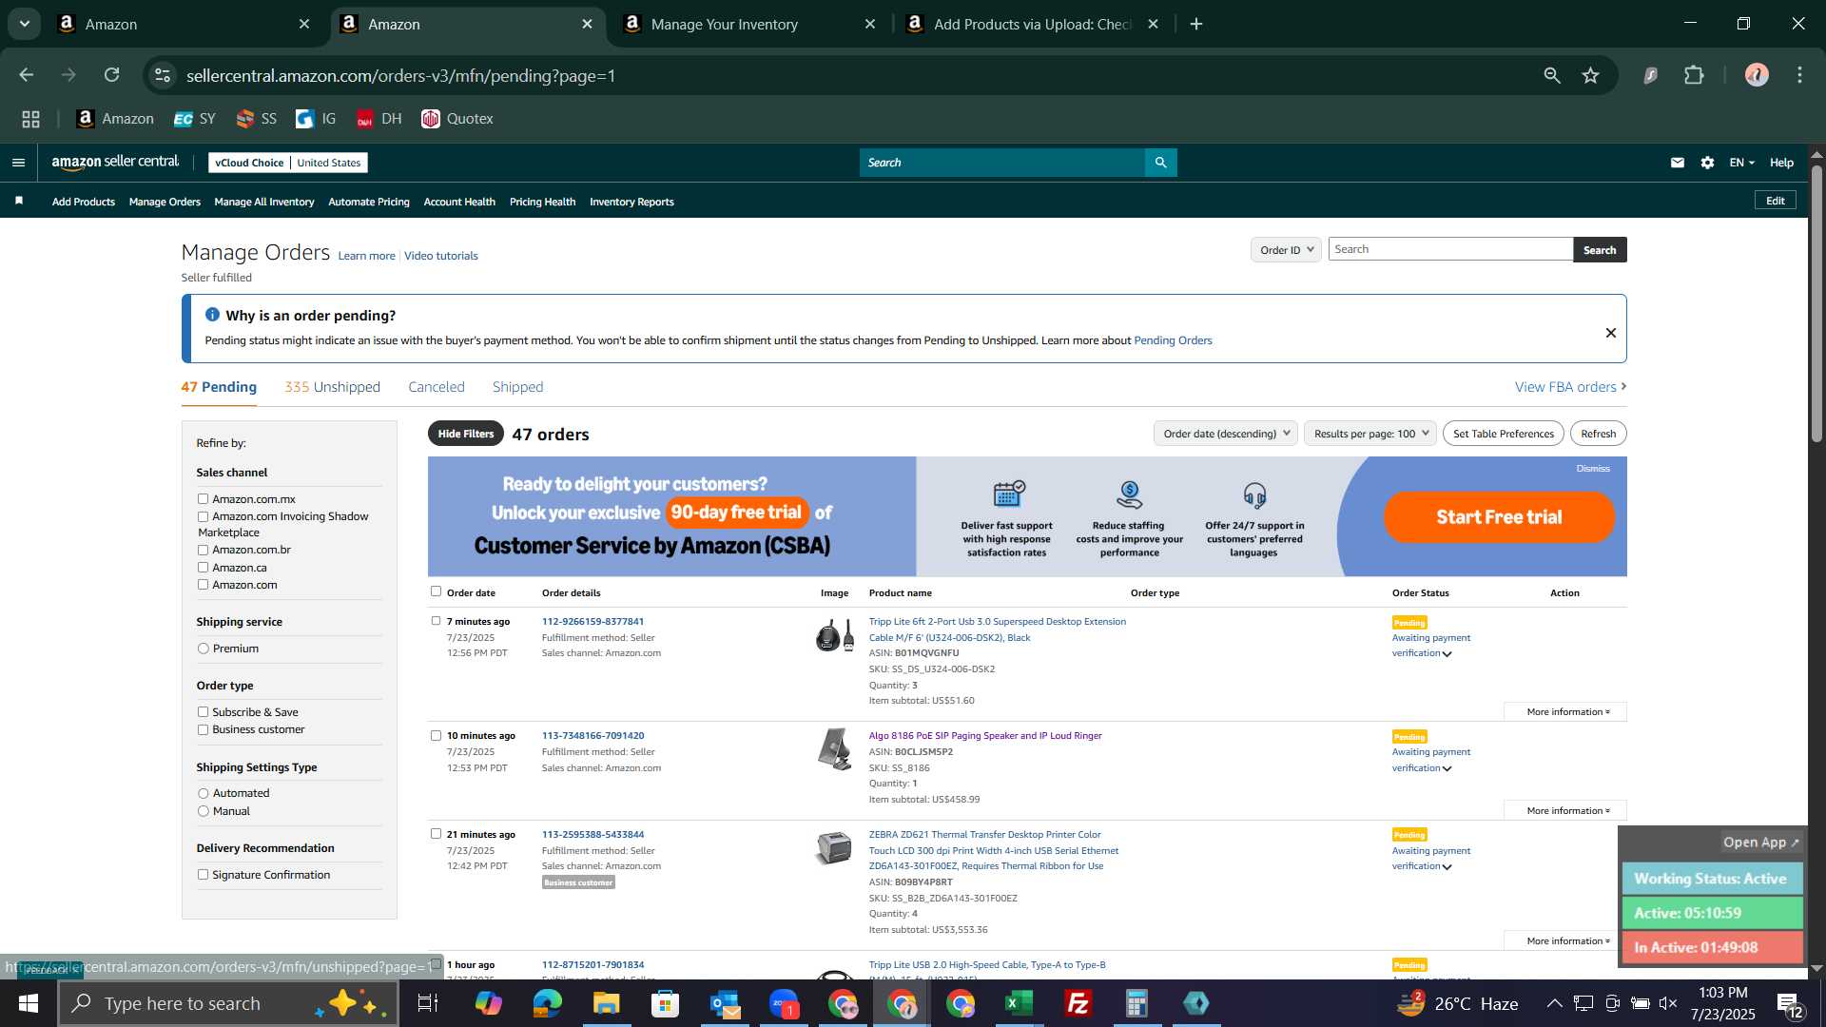Open the Seller Central hamburger menu
The image size is (1826, 1027).
[18, 163]
